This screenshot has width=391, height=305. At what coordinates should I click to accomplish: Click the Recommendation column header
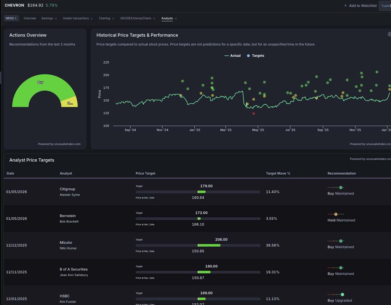341,173
